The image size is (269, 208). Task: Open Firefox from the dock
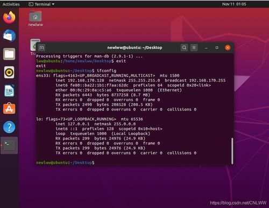tap(9, 18)
